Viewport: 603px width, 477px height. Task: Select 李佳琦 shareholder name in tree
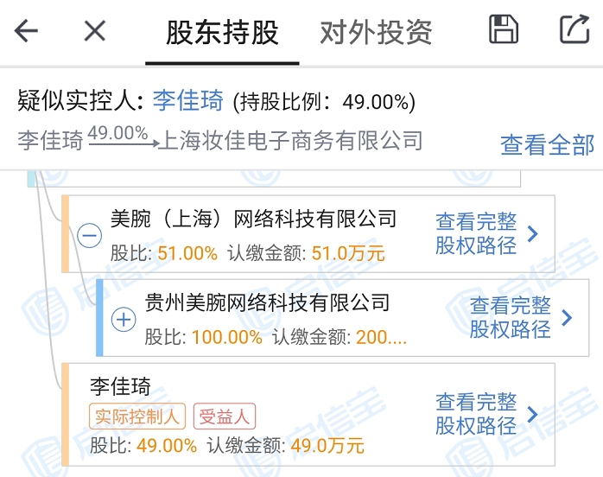[x=119, y=385]
